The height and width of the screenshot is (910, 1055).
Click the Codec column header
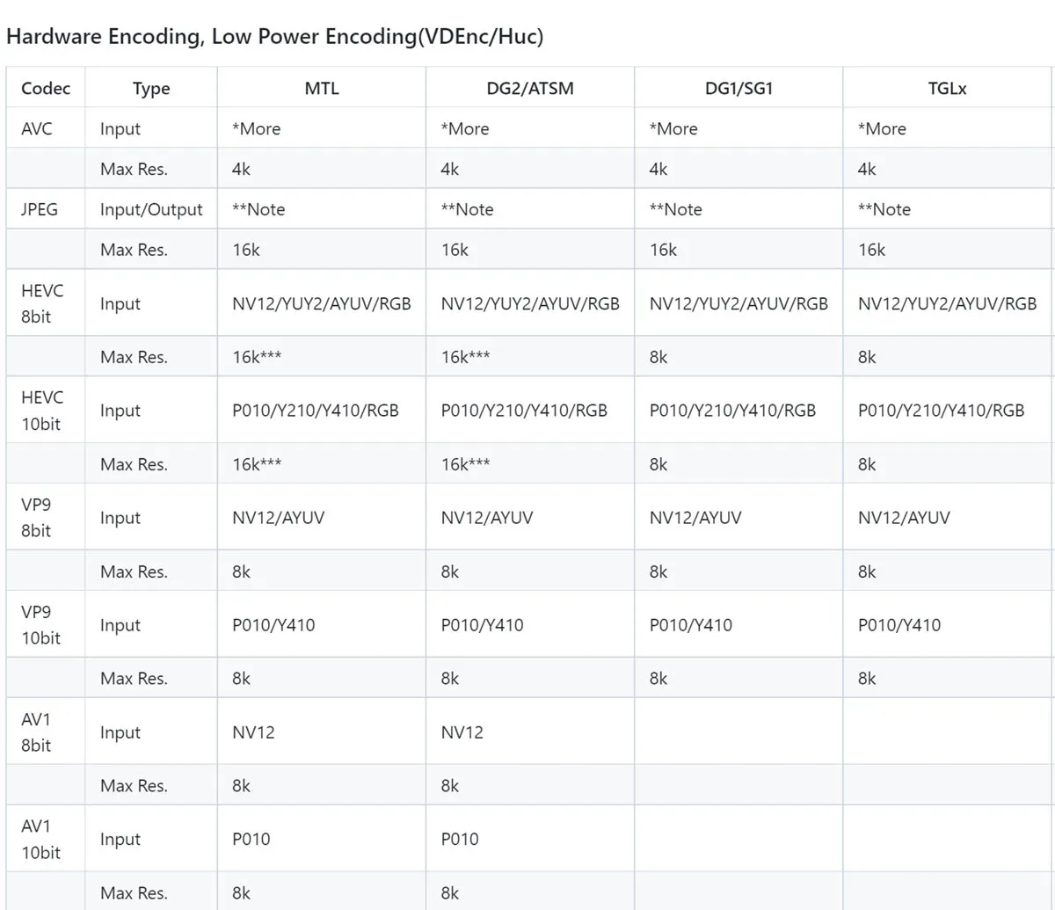(46, 88)
